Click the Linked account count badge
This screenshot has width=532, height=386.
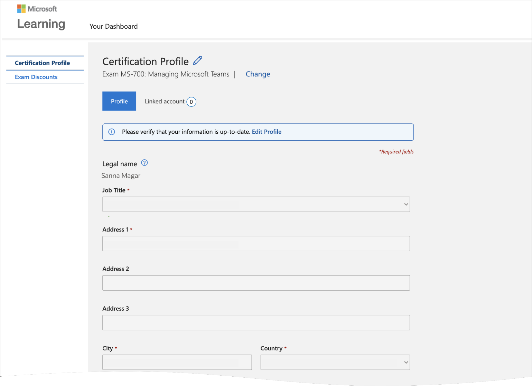[191, 102]
